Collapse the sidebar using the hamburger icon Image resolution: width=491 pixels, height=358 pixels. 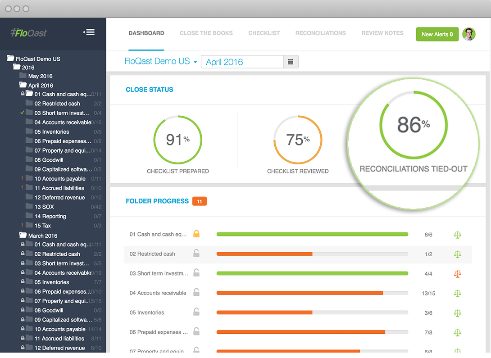(89, 32)
